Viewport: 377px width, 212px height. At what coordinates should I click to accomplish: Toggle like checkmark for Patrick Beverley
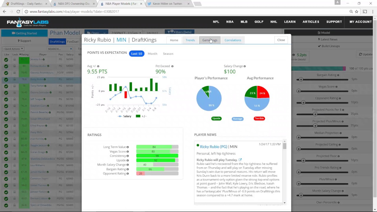pos(6,112)
